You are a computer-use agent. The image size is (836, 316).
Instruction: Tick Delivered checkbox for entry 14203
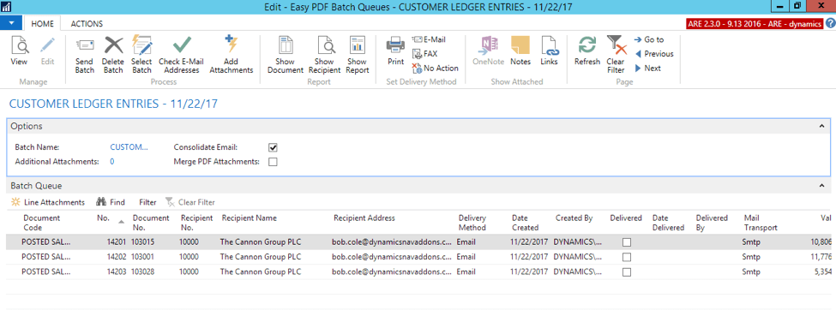tap(627, 271)
